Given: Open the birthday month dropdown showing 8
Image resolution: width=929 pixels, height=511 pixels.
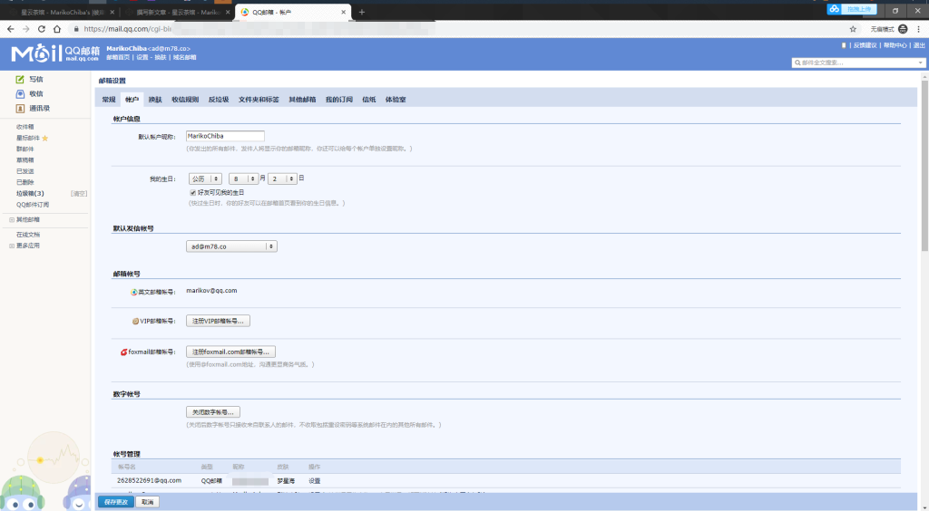Looking at the screenshot, I should coord(243,178).
